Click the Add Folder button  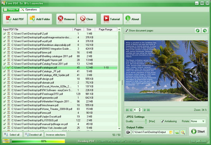[40, 19]
